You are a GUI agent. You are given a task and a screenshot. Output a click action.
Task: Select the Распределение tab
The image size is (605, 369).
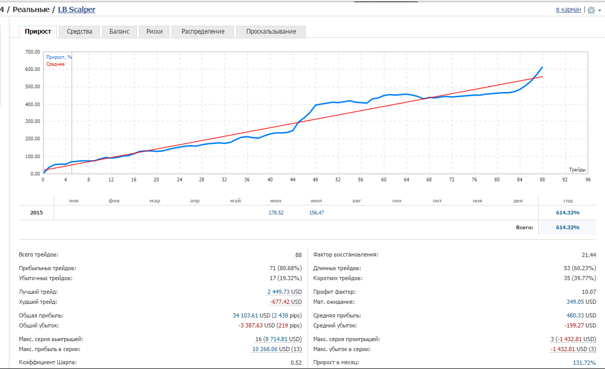(x=203, y=32)
